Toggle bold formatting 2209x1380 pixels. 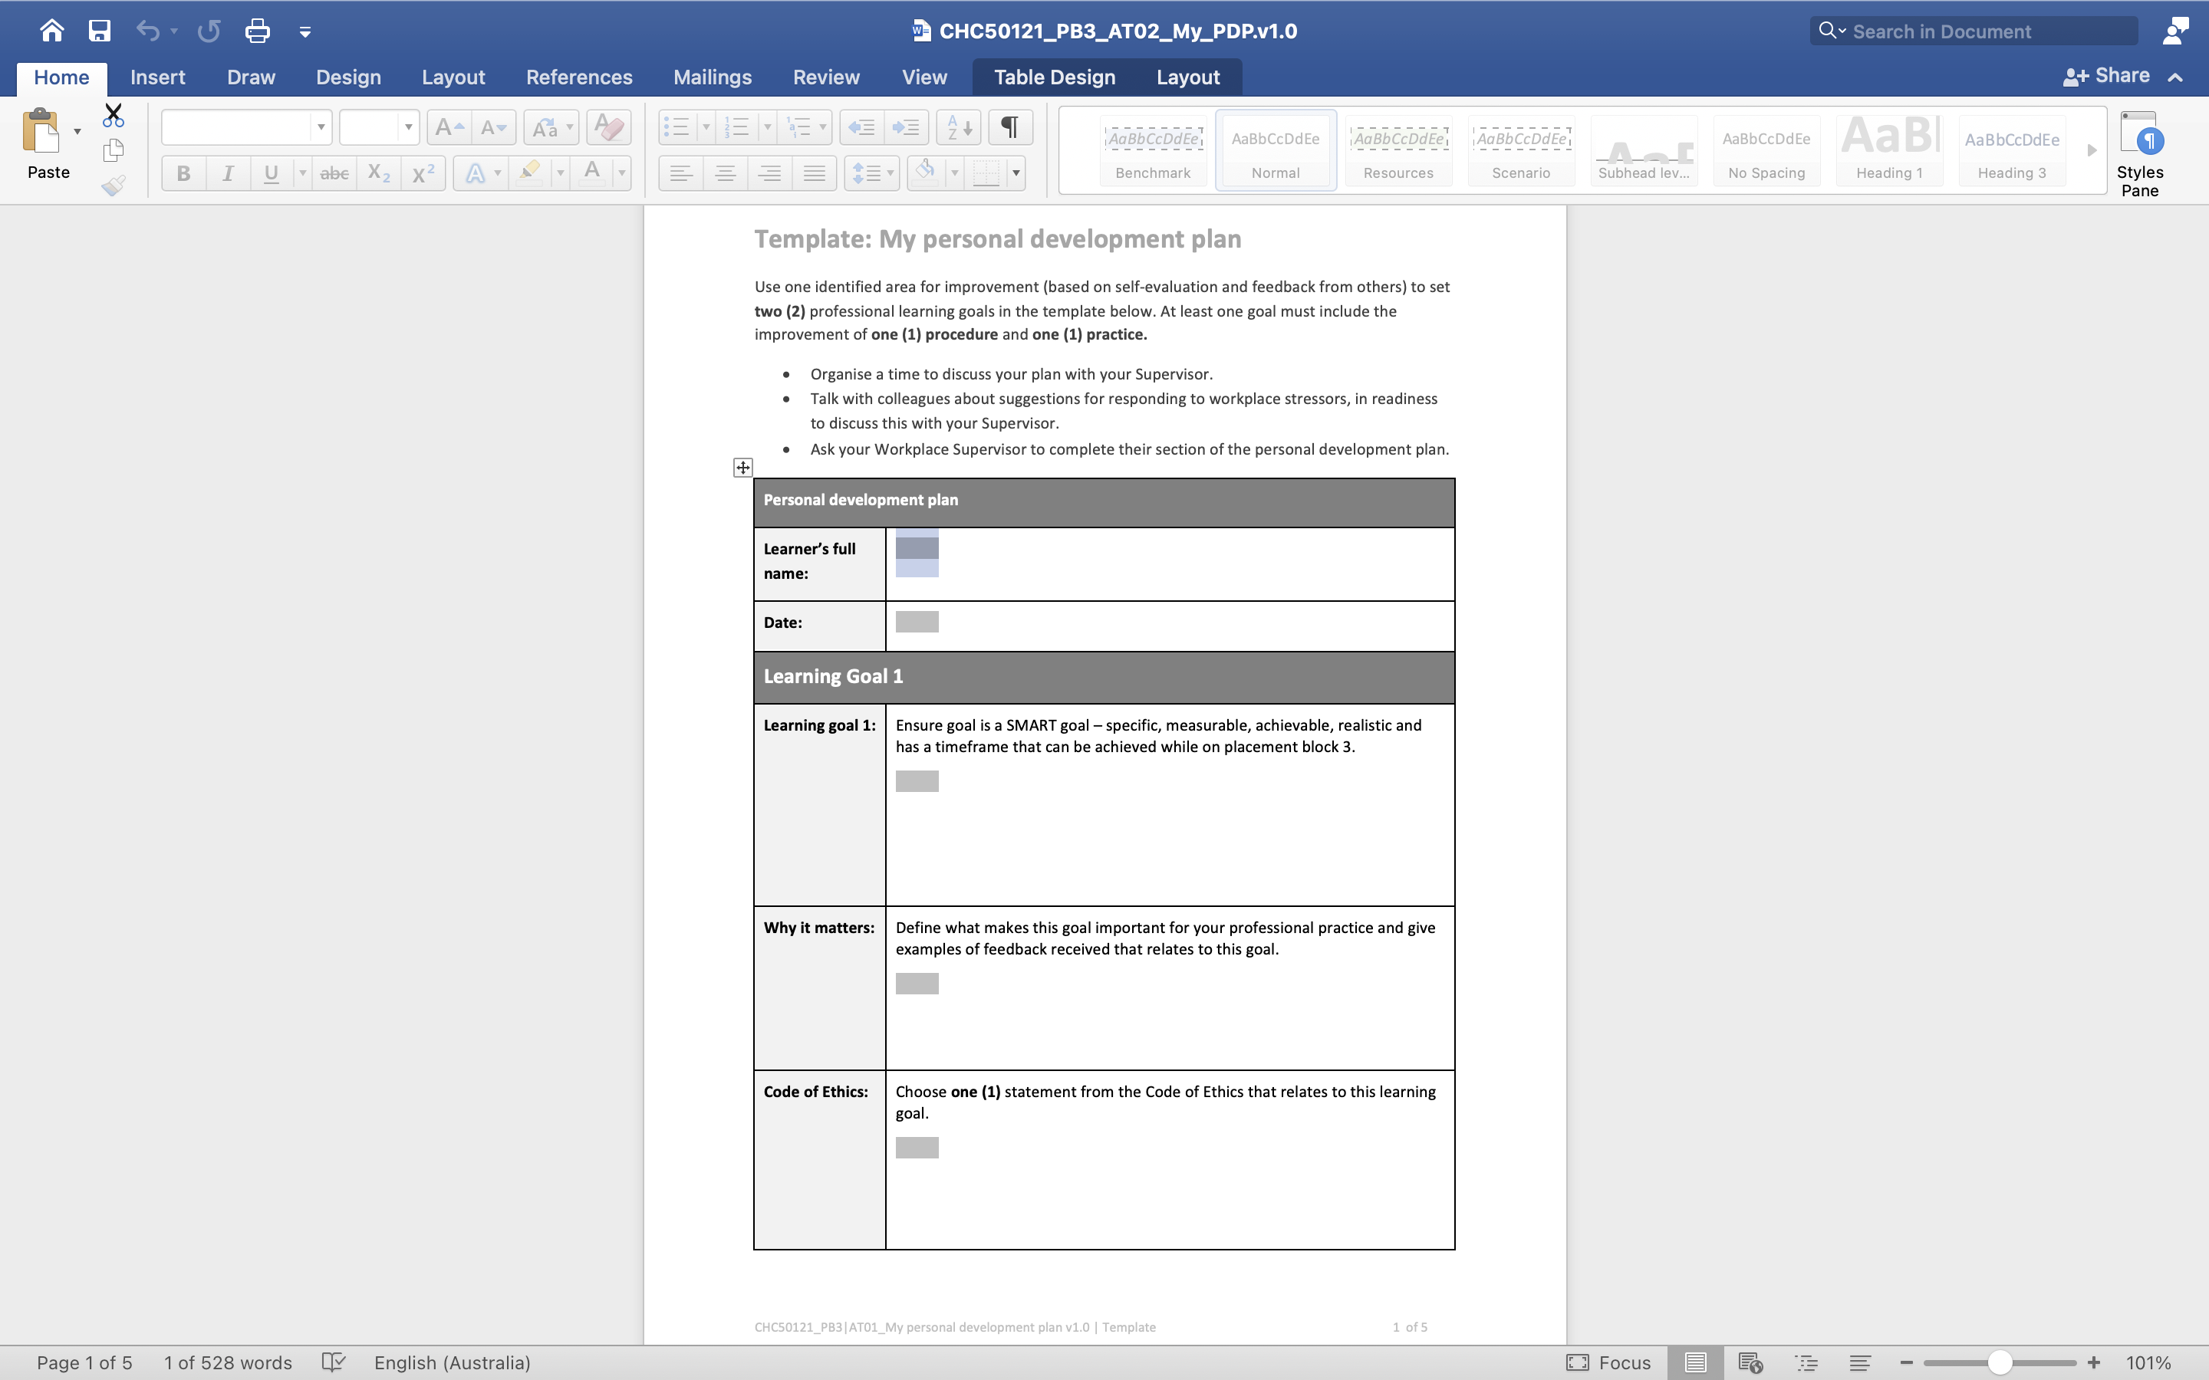[183, 172]
